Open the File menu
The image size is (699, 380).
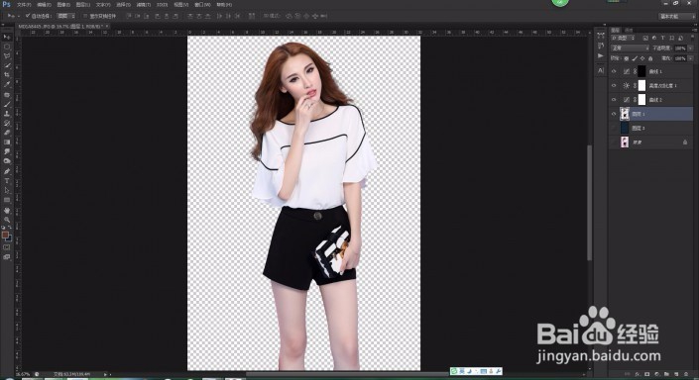pyautogui.click(x=24, y=4)
